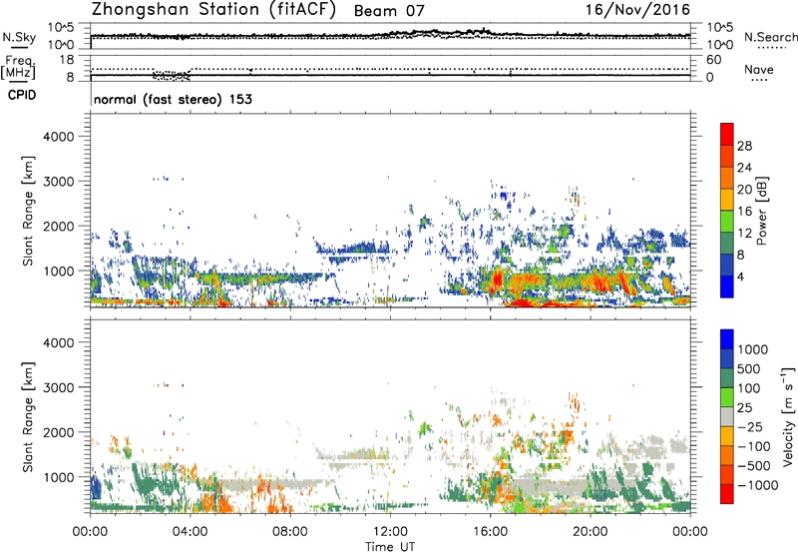This screenshot has height=553, width=798.
Task: Click the 25 label on Velocity colorbar
Action: pos(744,407)
